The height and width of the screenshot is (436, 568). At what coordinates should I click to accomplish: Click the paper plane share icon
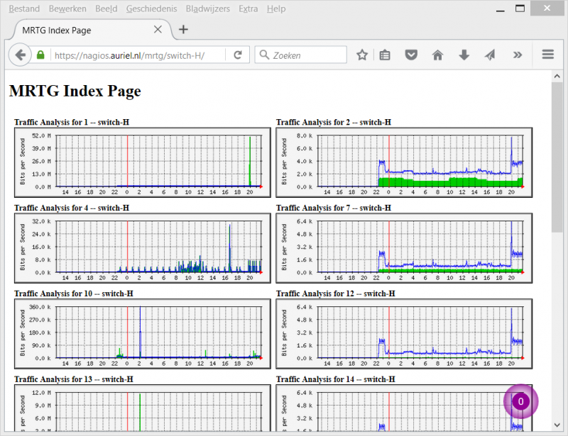point(490,55)
